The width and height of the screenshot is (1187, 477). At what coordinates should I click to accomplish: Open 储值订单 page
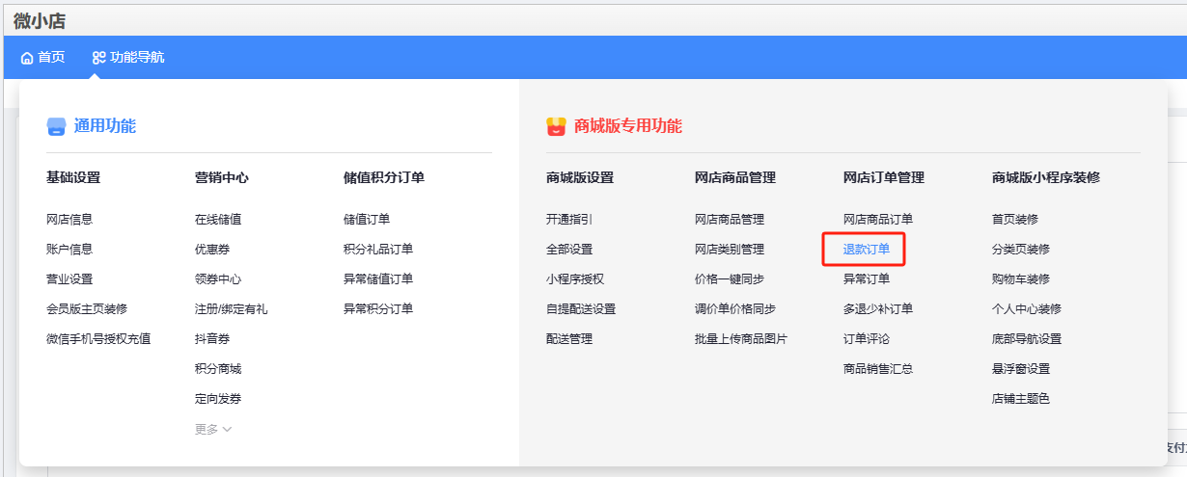tap(367, 219)
